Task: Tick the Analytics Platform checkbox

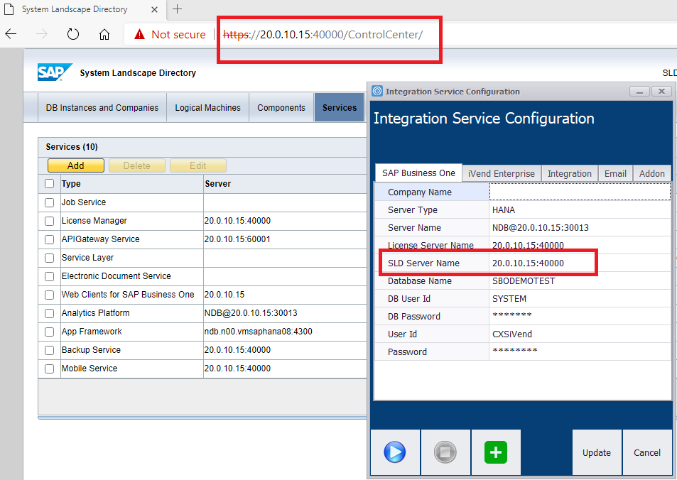Action: 49,313
